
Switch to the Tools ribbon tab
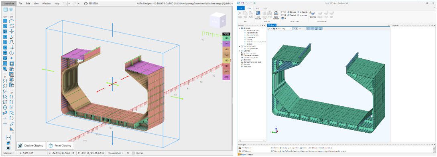coord(257,8)
